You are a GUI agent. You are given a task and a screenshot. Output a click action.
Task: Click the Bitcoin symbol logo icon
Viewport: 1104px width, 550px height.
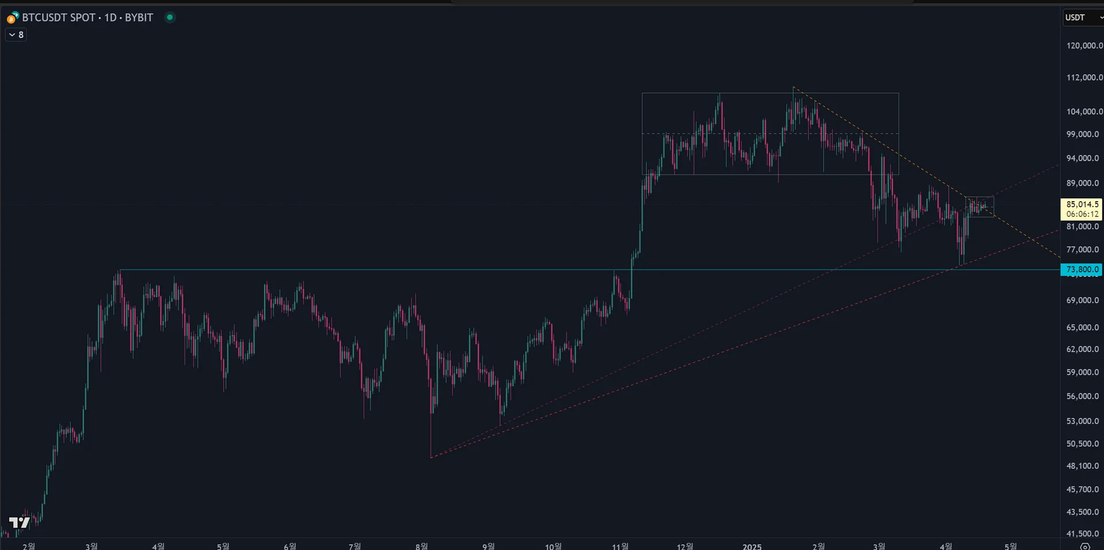pyautogui.click(x=12, y=18)
